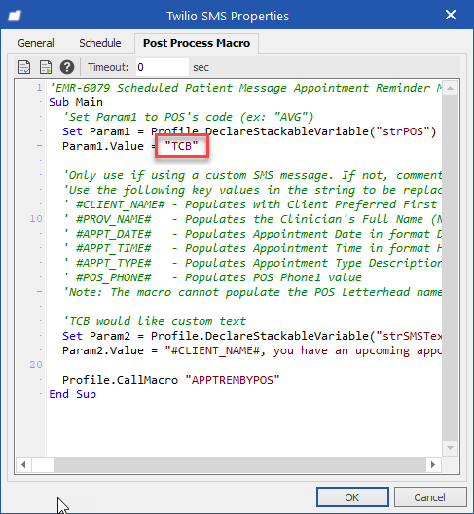This screenshot has width=474, height=514.
Task: Click the "Sub Main" code line
Action: tap(76, 102)
